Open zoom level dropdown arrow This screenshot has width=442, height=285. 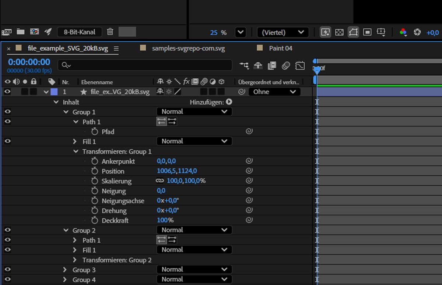[x=241, y=32]
